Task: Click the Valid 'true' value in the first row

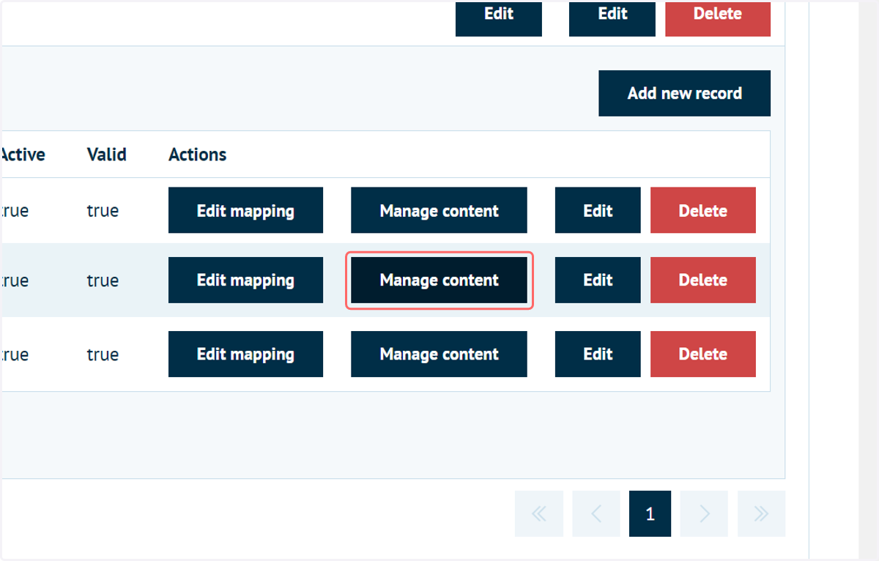Action: pyautogui.click(x=103, y=211)
